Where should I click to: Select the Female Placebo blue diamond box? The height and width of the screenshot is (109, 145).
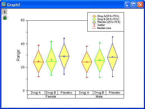click(64, 56)
